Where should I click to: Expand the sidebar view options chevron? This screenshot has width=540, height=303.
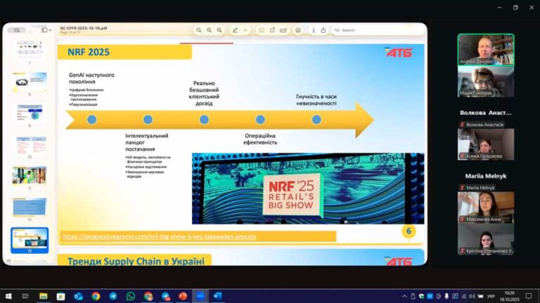coord(51,30)
